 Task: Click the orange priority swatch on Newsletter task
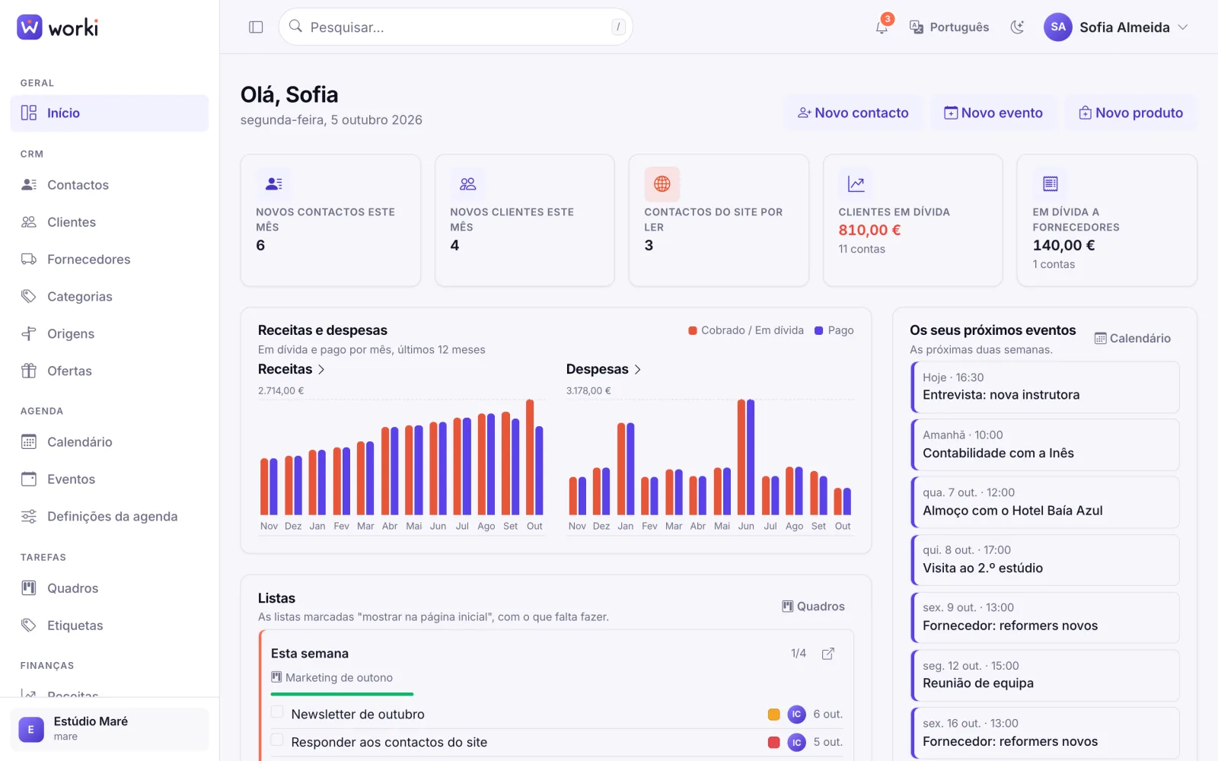[x=774, y=715]
